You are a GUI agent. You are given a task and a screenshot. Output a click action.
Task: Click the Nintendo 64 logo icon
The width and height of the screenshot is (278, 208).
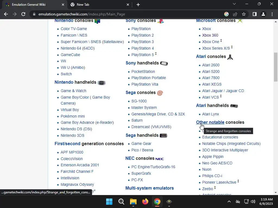[x=97, y=21]
